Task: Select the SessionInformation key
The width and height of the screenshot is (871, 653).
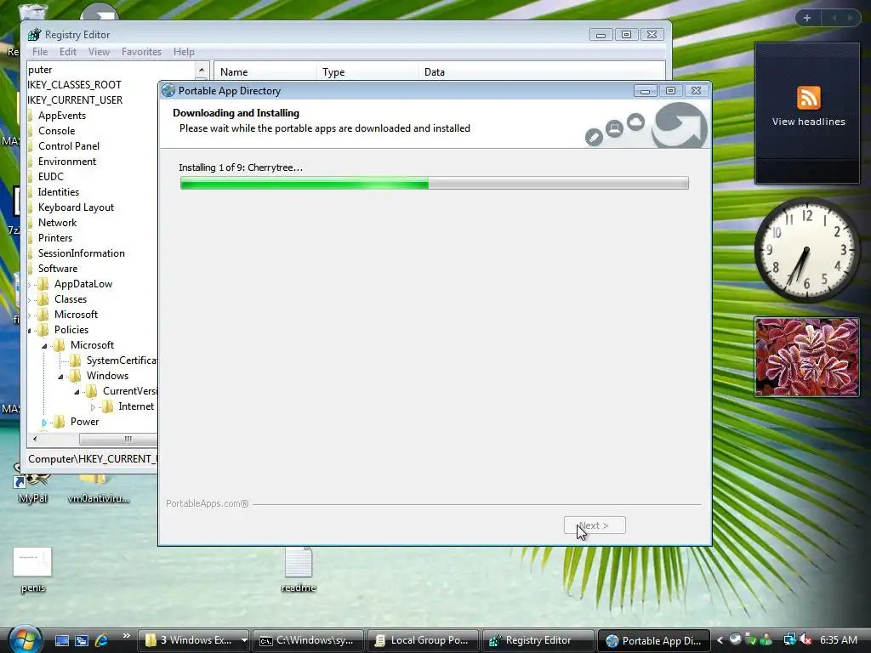Action: (x=81, y=253)
